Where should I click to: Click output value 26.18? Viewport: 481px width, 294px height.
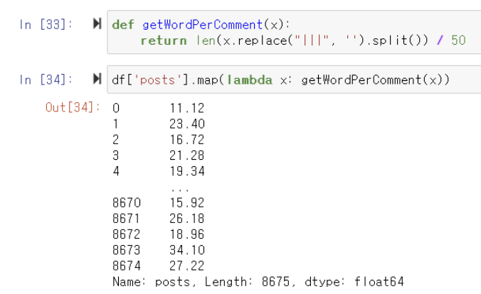[x=187, y=219]
